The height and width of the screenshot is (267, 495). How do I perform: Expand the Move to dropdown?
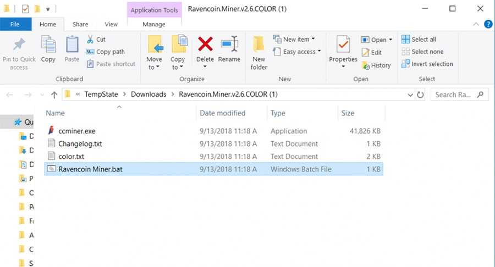[x=154, y=67]
